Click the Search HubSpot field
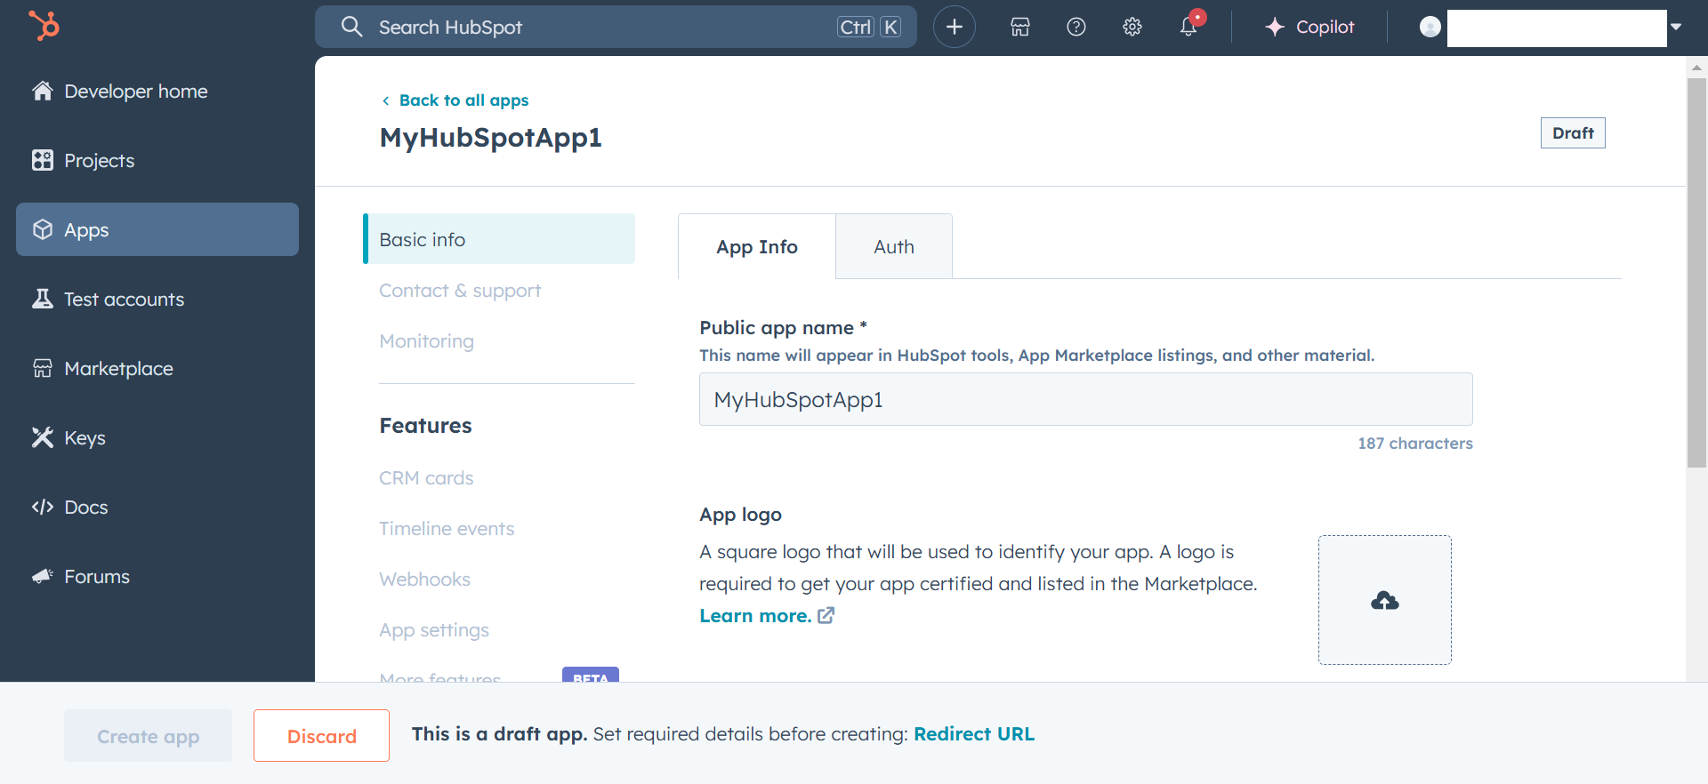This screenshot has height=784, width=1708. [x=616, y=27]
